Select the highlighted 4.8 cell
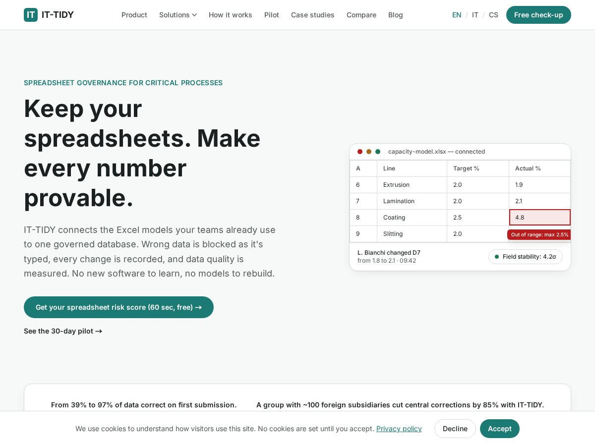The width and height of the screenshot is (595, 446). point(540,218)
